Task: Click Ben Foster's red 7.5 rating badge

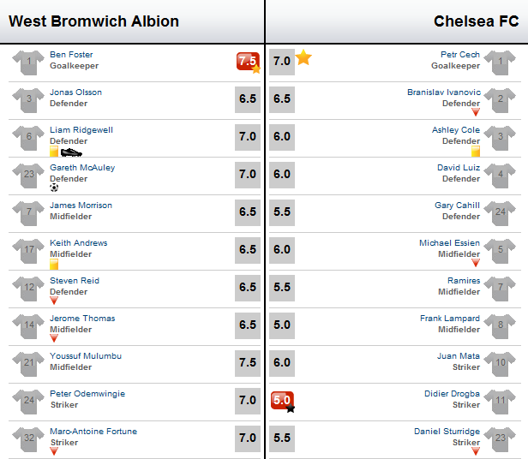Action: pyautogui.click(x=249, y=62)
